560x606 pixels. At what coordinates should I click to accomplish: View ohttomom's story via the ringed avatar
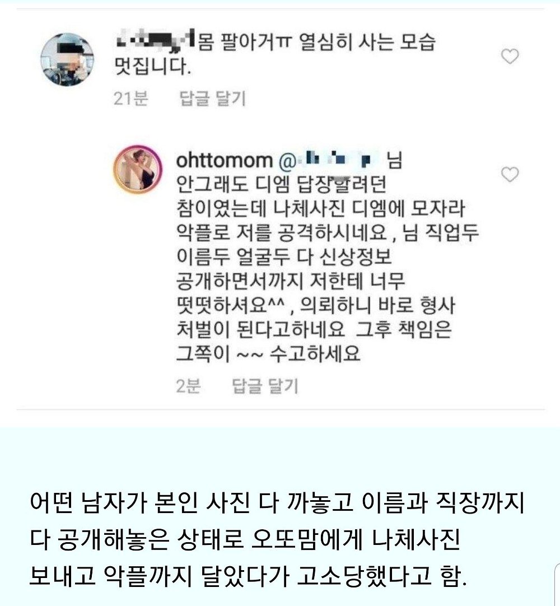(138, 169)
